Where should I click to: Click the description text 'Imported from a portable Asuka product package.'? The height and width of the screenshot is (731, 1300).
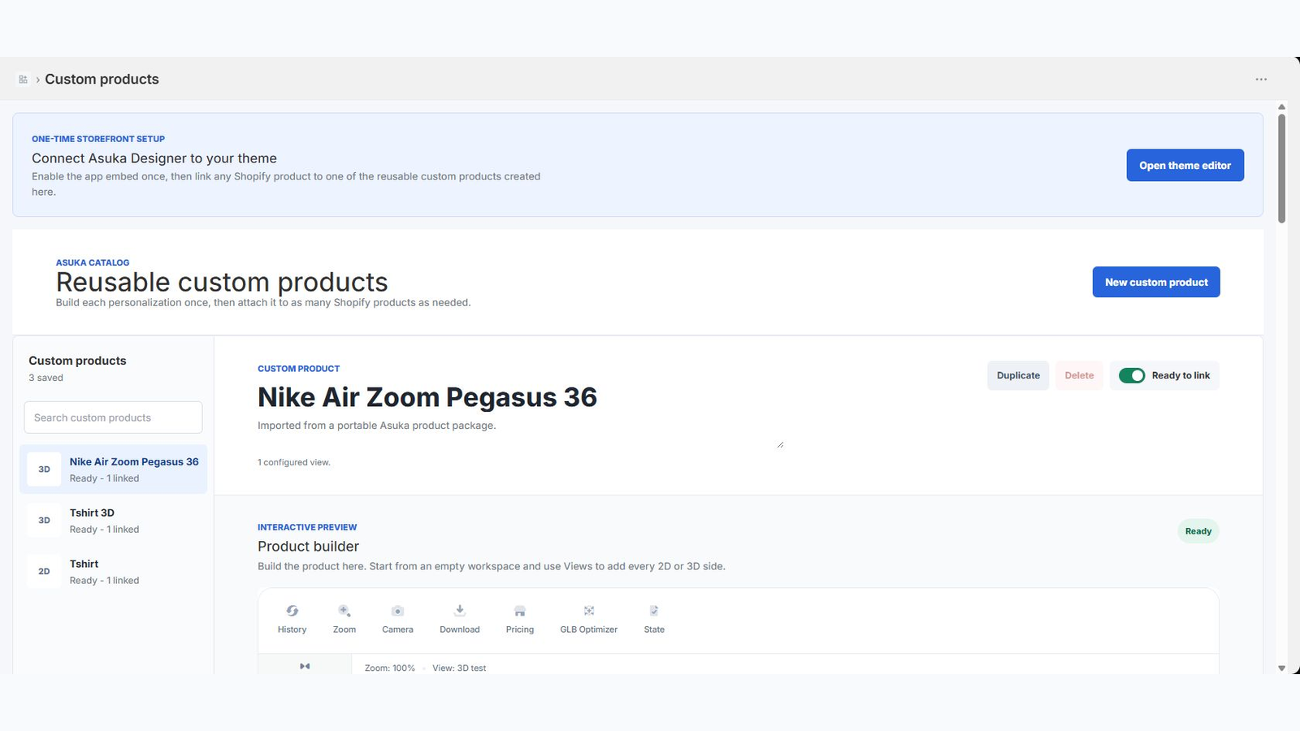376,426
